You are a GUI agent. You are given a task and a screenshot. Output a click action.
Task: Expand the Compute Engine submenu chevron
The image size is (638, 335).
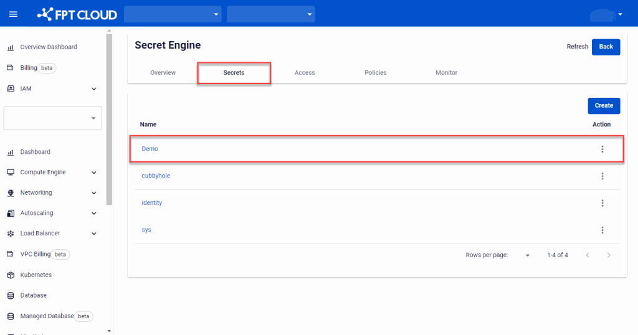pyautogui.click(x=93, y=172)
